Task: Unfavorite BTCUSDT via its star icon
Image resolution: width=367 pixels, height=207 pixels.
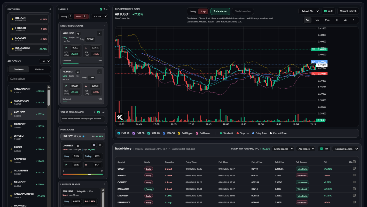Action: click(12, 19)
